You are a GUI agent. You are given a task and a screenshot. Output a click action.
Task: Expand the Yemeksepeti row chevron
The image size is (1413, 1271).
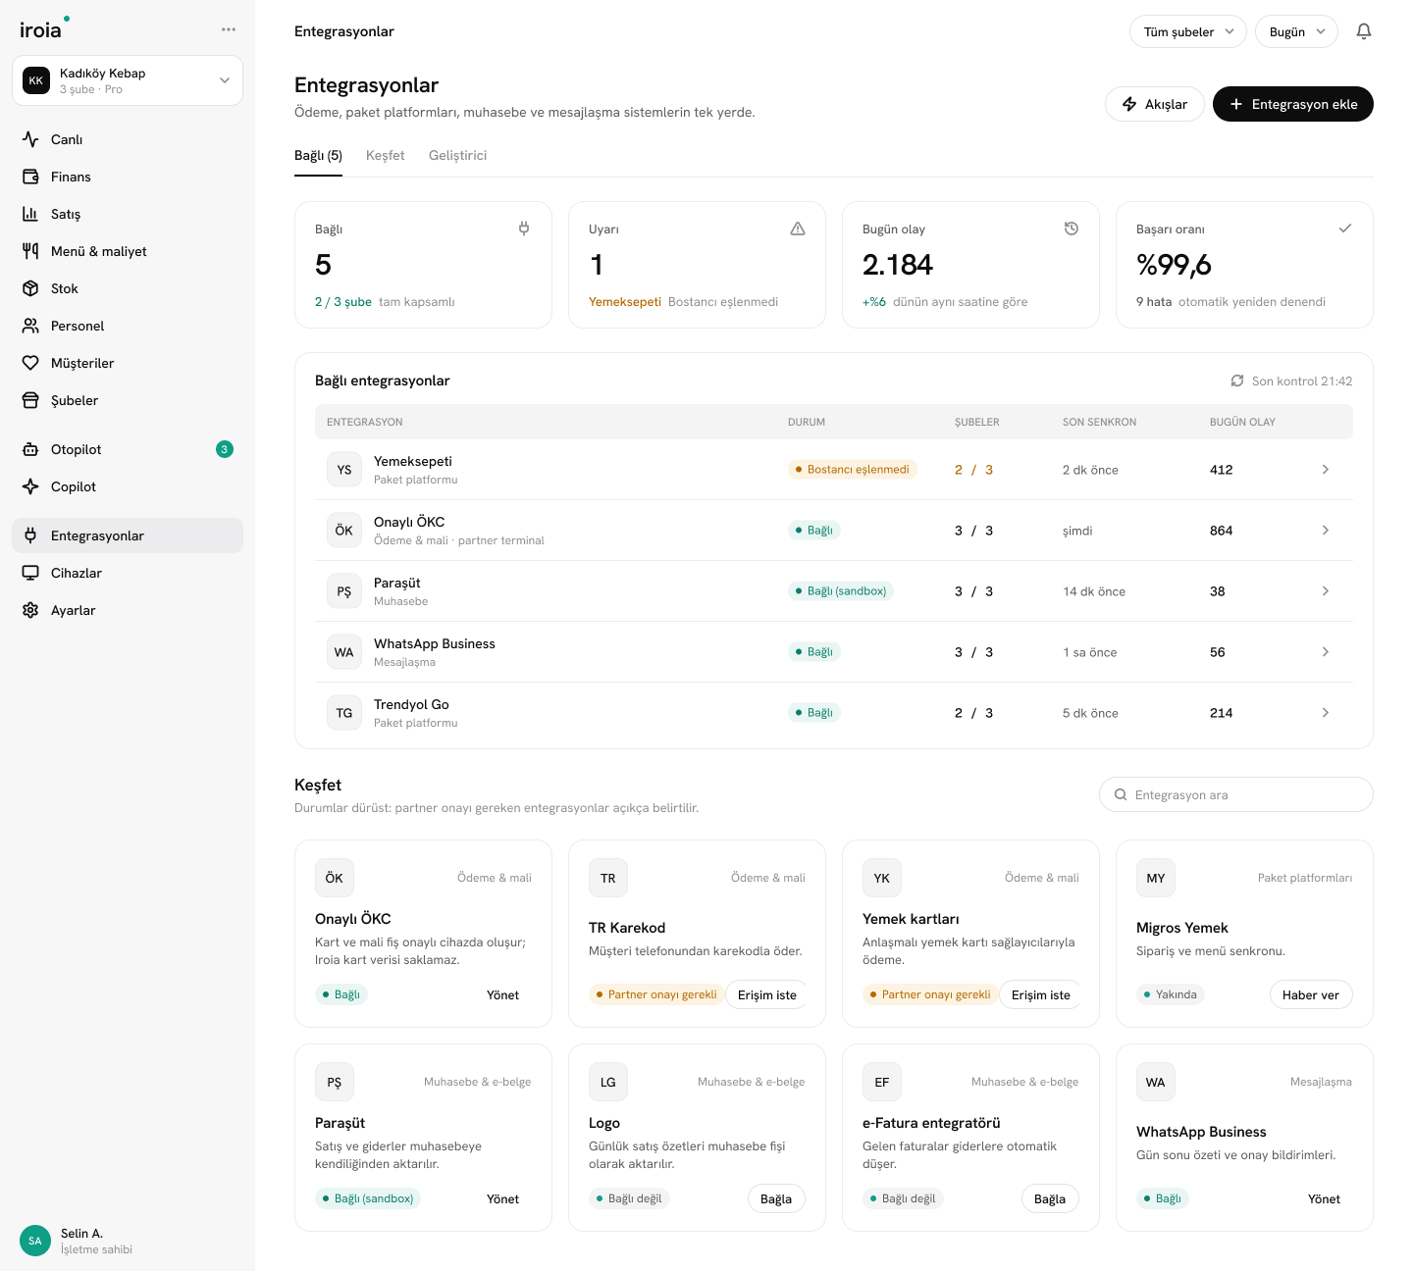tap(1326, 470)
